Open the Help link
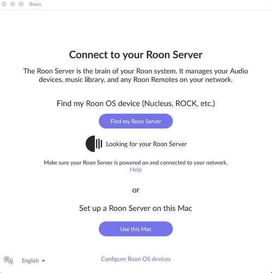 (x=136, y=170)
